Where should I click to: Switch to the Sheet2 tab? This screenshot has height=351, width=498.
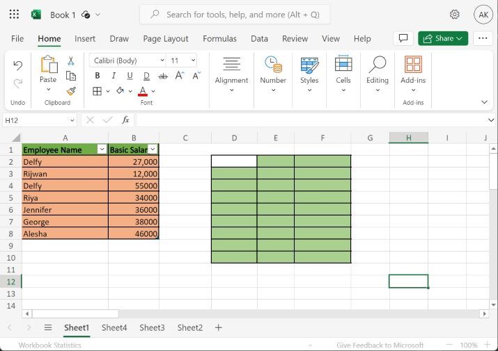[190, 327]
